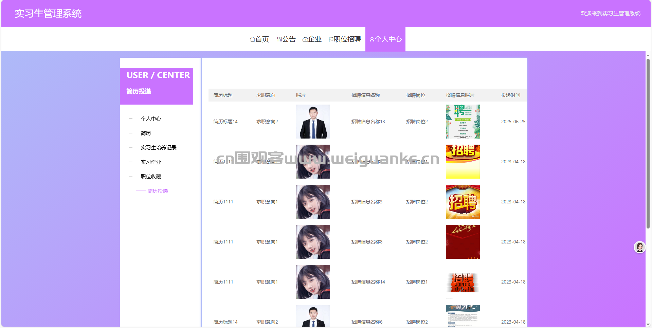Click the home icon beside 首页
The height and width of the screenshot is (328, 652).
click(x=252, y=39)
